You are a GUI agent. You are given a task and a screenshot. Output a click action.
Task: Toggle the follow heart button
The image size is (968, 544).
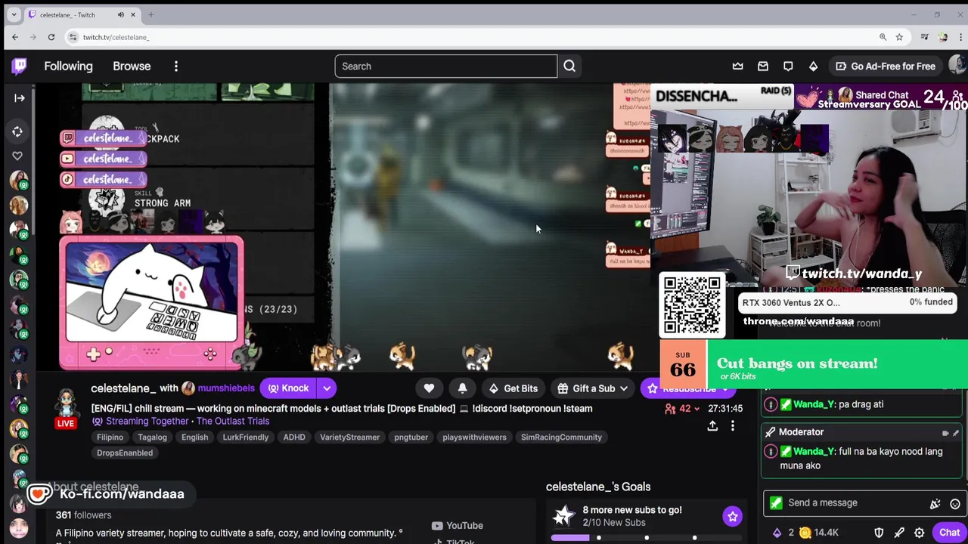pyautogui.click(x=429, y=388)
